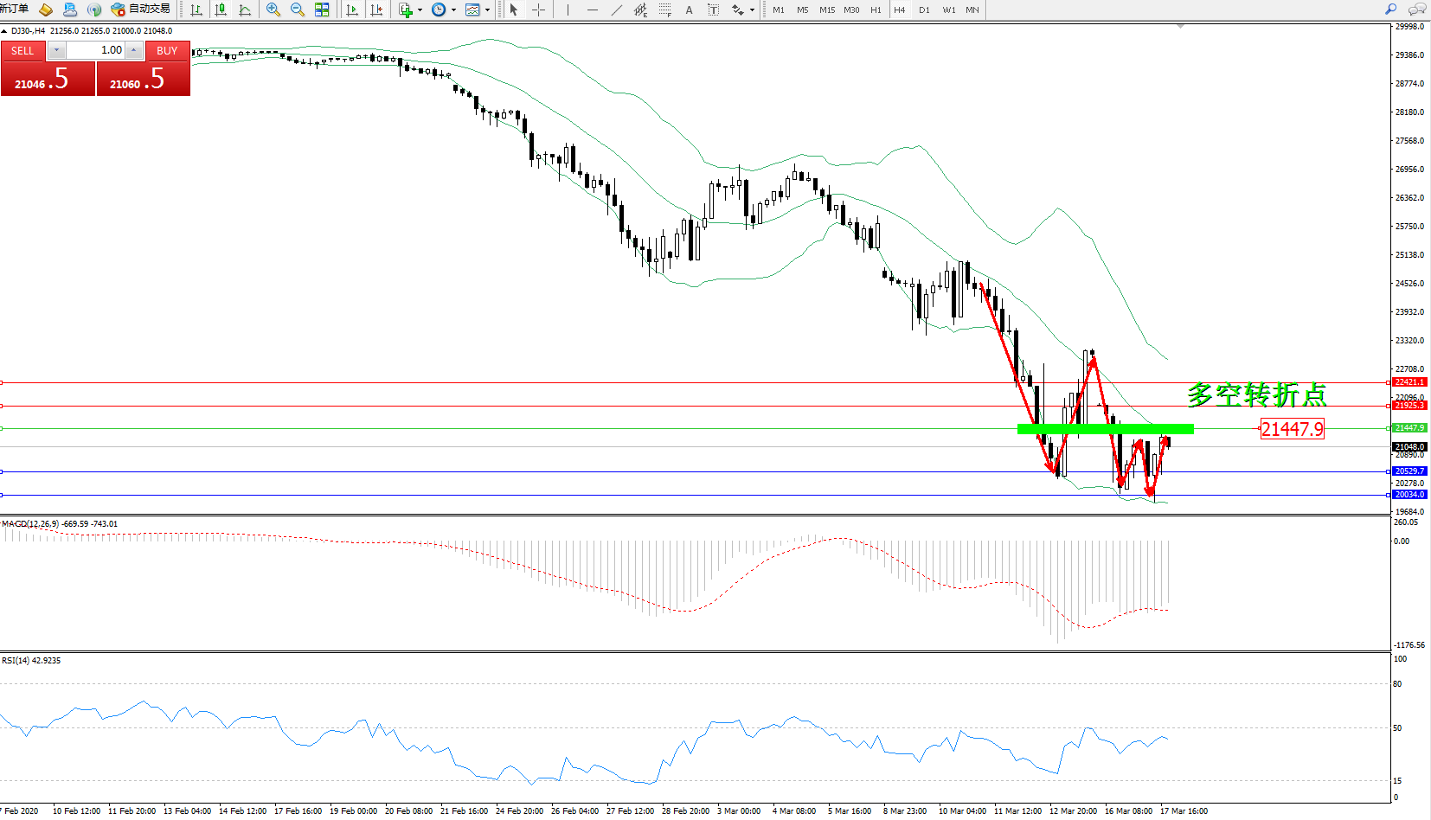Toggle the chart shift icon
Image resolution: width=1431 pixels, height=820 pixels.
click(376, 10)
